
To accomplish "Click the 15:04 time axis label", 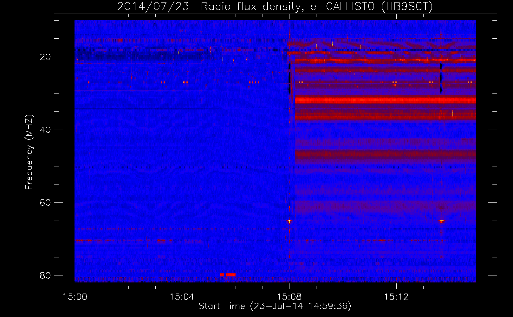I will (x=182, y=297).
